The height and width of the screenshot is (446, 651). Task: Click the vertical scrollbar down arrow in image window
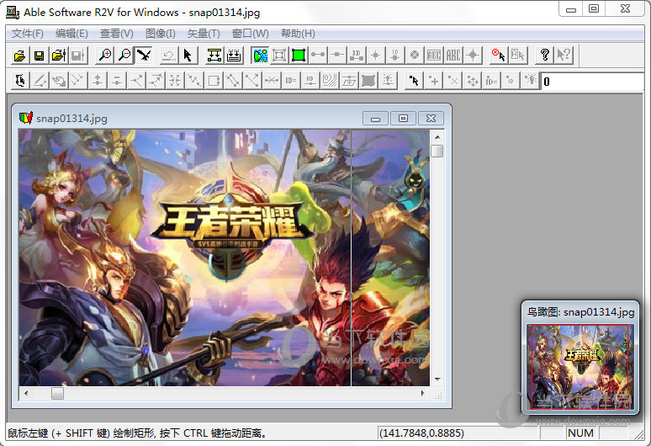[437, 380]
